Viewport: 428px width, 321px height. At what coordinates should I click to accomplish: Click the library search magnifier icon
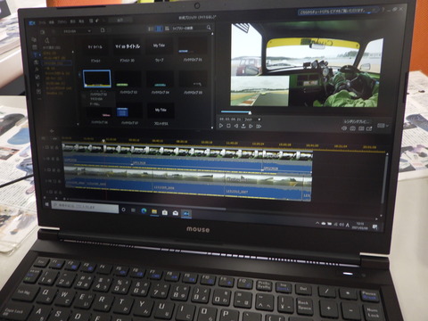point(209,28)
